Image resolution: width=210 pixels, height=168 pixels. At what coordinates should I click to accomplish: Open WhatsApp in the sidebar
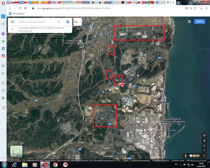click(3, 41)
